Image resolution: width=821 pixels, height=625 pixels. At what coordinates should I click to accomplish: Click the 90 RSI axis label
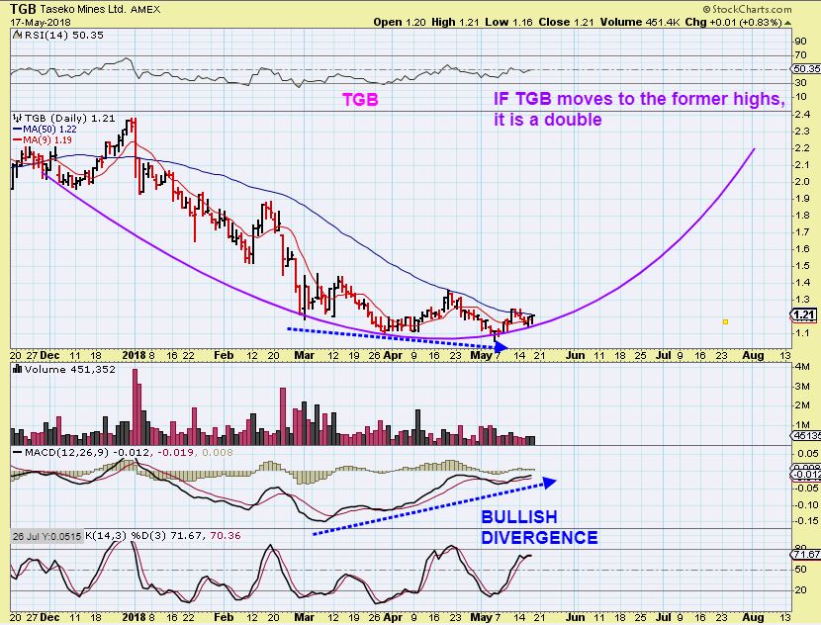click(800, 42)
